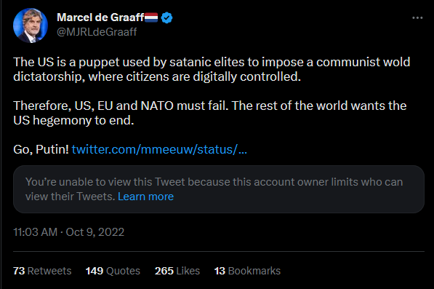The height and width of the screenshot is (289, 434).
Task: Click the paragraph mentioning satanic elites
Action: (212, 69)
